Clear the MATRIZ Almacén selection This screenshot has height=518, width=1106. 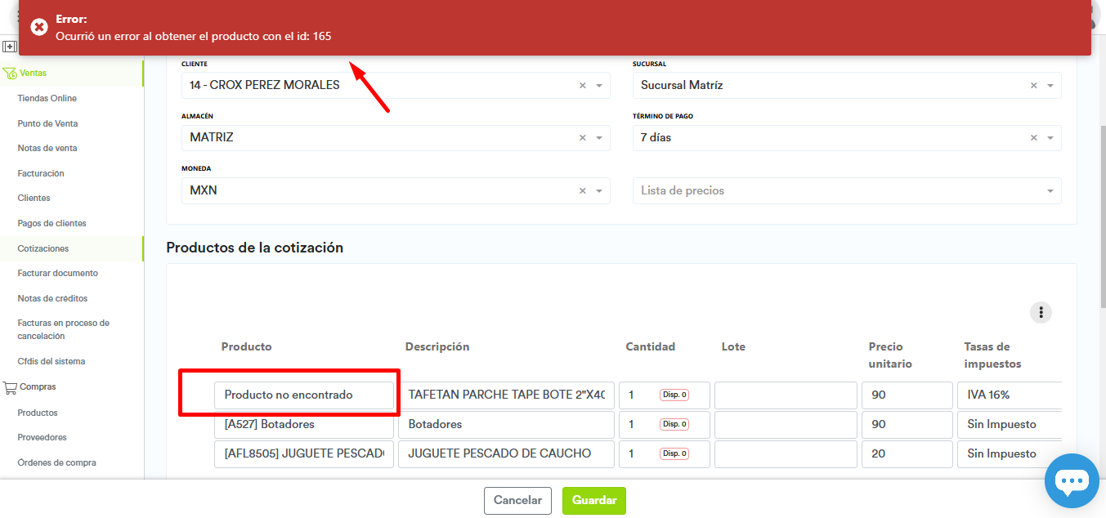coord(583,138)
